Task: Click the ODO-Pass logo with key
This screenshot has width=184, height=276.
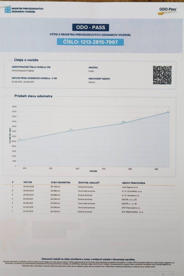Action: 168,11
